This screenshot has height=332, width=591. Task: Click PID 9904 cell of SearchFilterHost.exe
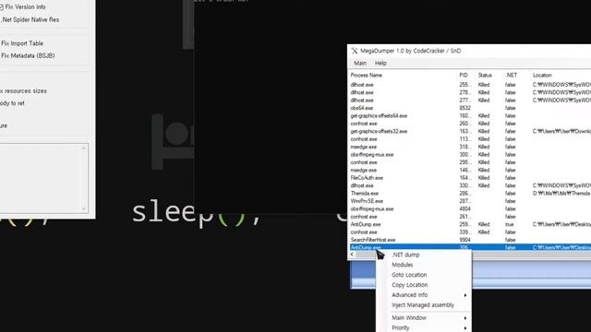(465, 240)
